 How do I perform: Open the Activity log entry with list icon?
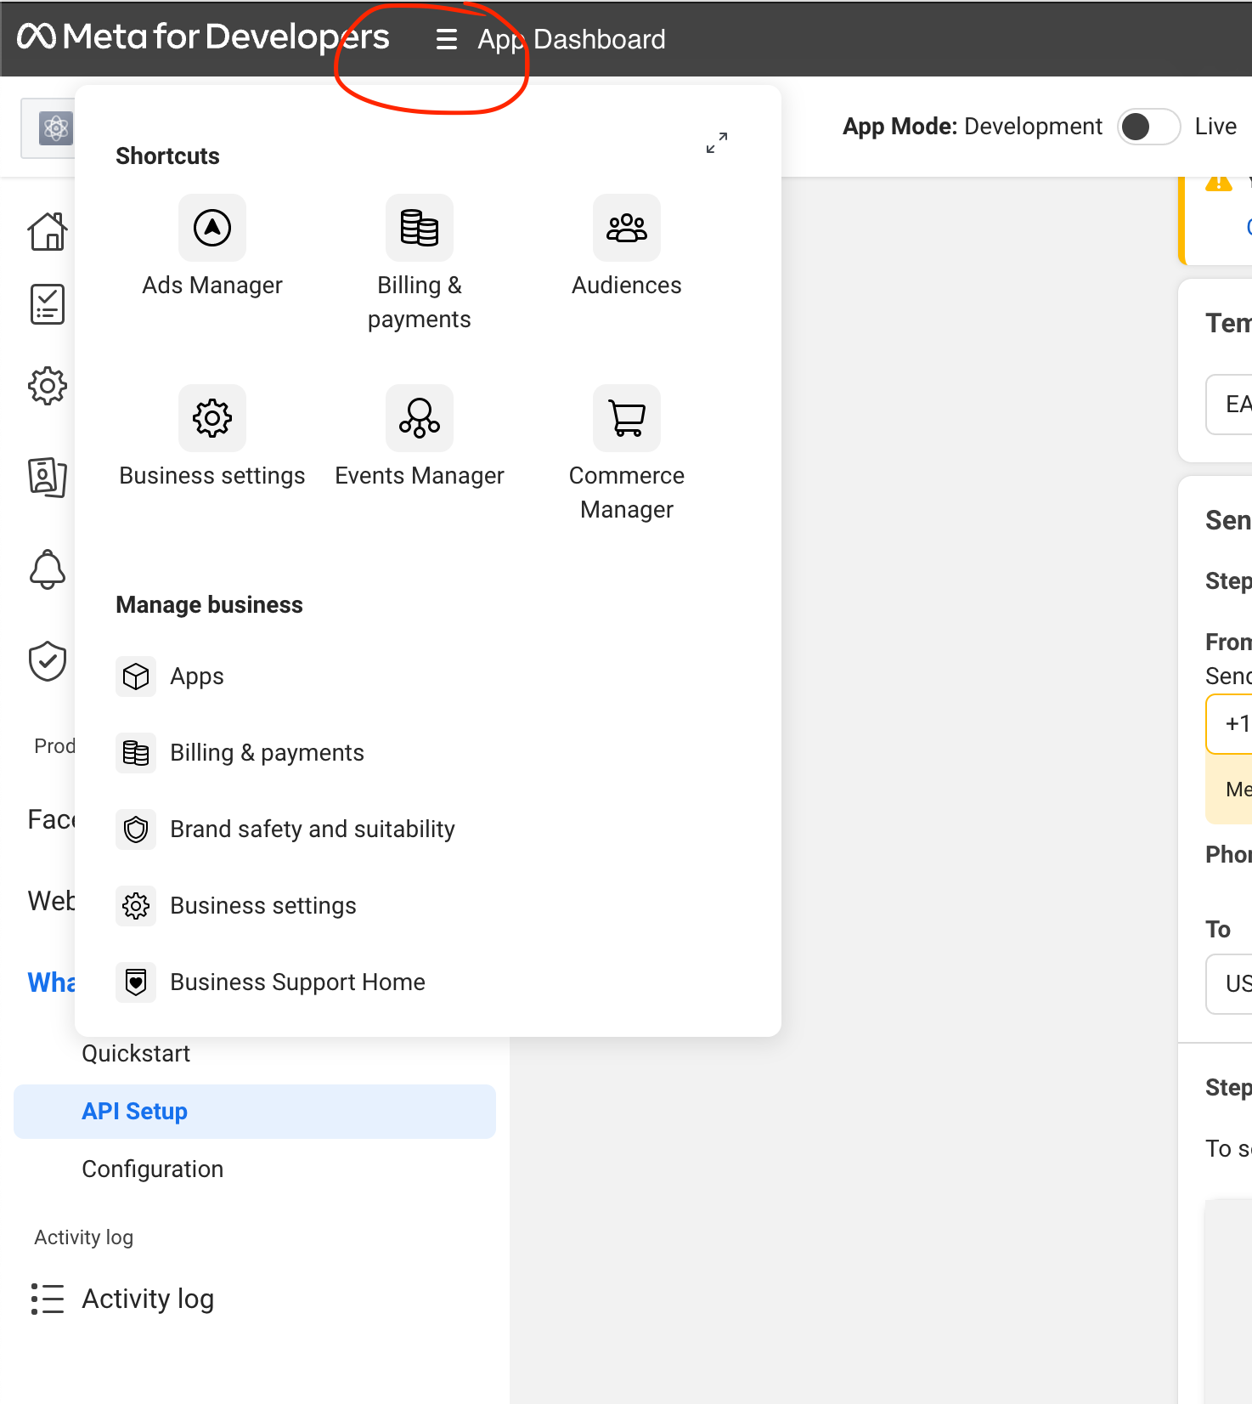pos(123,1299)
